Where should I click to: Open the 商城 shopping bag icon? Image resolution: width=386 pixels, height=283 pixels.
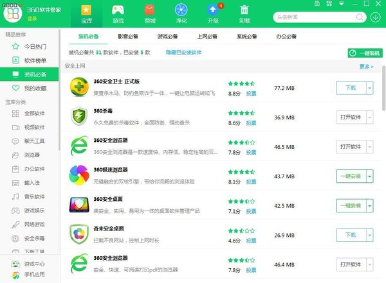pyautogui.click(x=150, y=14)
